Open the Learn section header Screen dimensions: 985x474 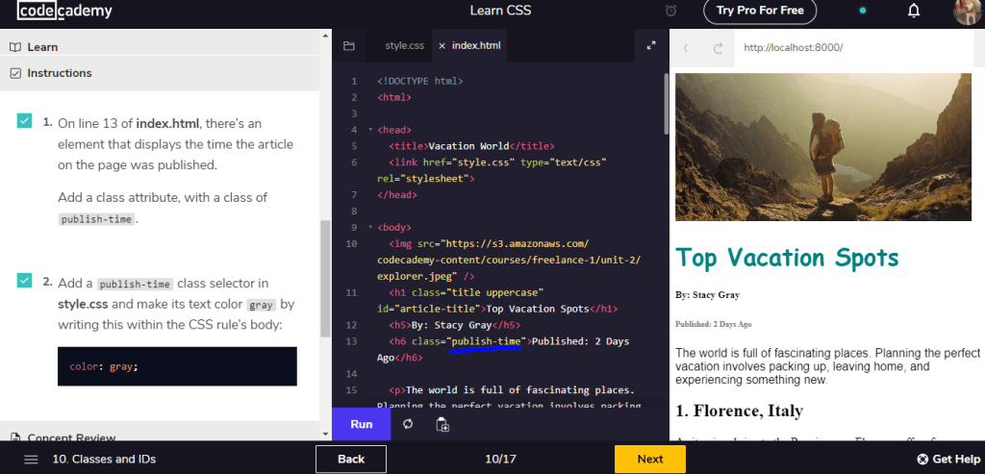(x=160, y=47)
